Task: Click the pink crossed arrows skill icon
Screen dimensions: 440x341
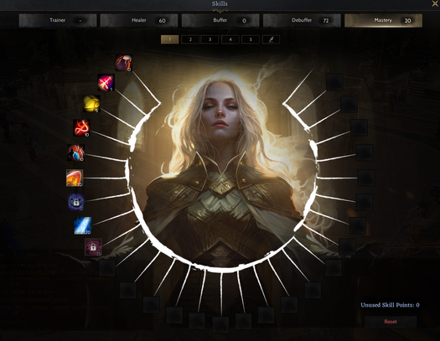Action: [x=106, y=82]
